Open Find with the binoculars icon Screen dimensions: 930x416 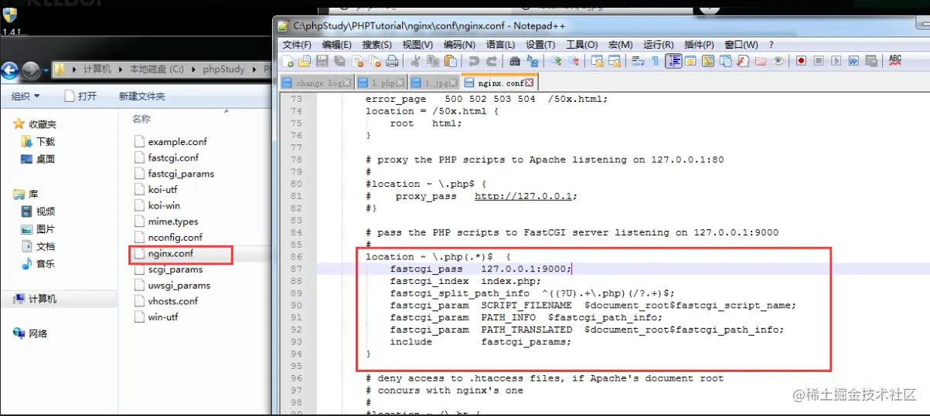[x=514, y=61]
